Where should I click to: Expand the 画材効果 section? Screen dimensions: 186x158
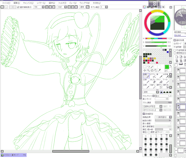175,40
